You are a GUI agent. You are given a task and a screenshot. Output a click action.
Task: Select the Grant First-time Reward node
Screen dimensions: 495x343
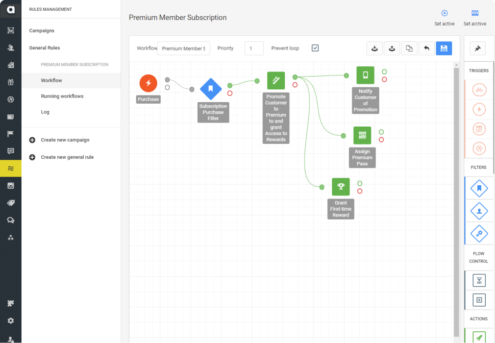coord(340,187)
